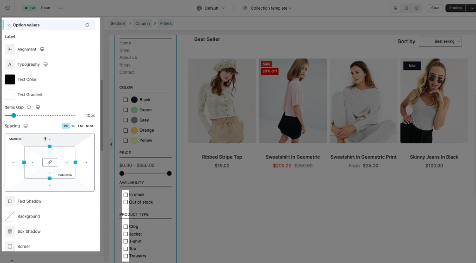Click the Home menu link
Screen dimensions: 476x263
[x=125, y=43]
